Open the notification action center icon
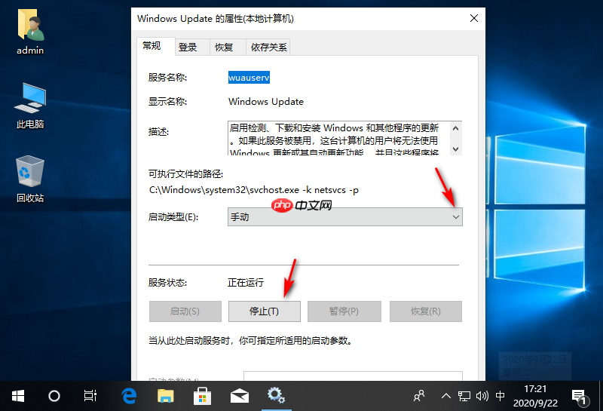The width and height of the screenshot is (603, 411). [x=580, y=398]
